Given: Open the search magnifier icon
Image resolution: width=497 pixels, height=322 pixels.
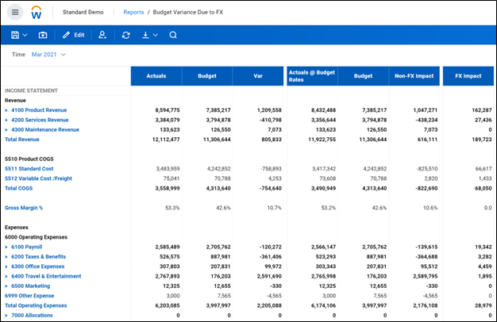Looking at the screenshot, I should (x=173, y=35).
